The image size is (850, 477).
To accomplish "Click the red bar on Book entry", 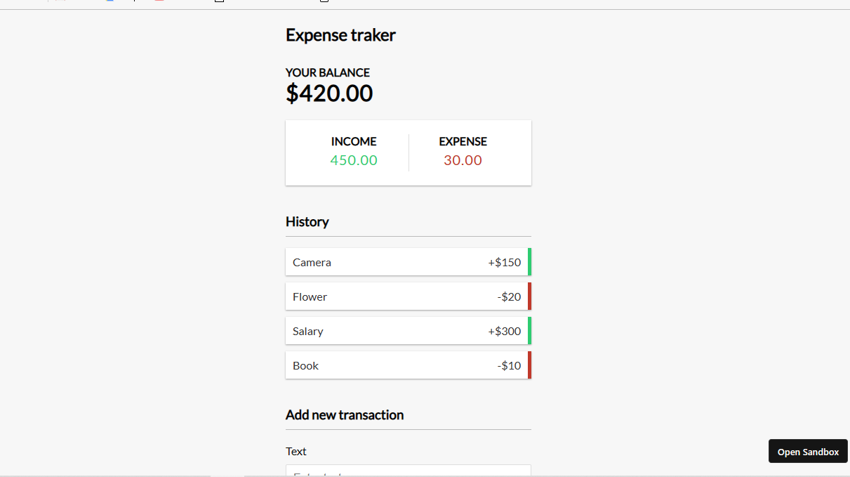I will (x=529, y=365).
